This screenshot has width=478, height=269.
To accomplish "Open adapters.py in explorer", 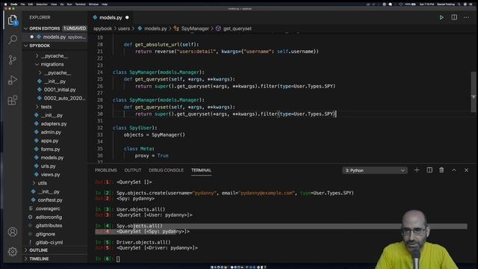I will click(54, 124).
